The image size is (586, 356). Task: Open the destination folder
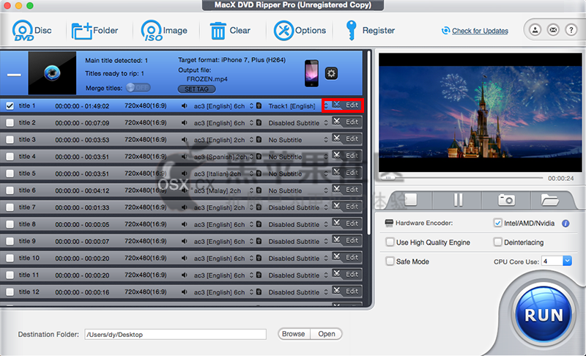coord(326,334)
